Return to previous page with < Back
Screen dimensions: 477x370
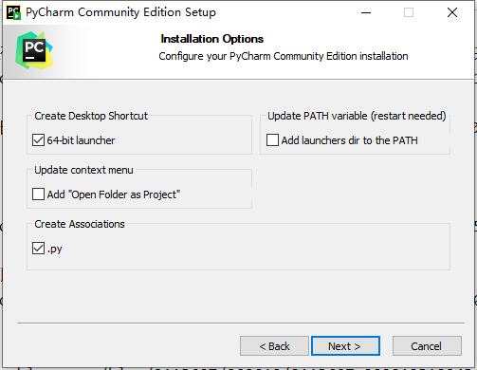(274, 346)
